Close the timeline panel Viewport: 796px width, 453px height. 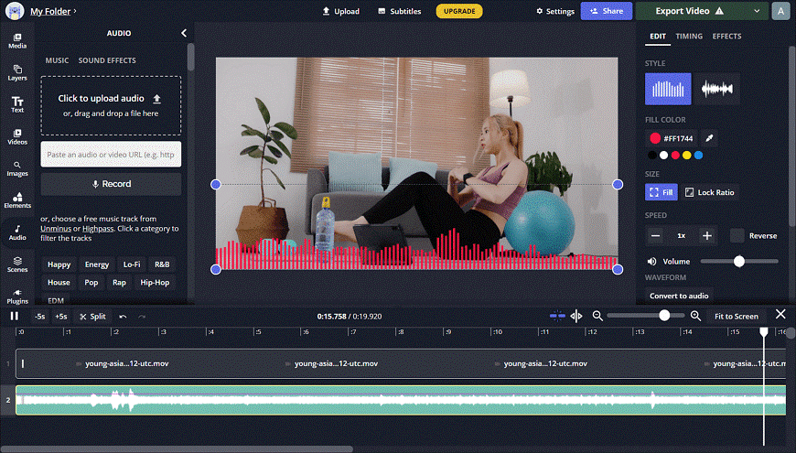(x=780, y=314)
